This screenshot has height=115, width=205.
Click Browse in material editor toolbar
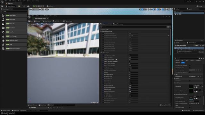pos(37,21)
